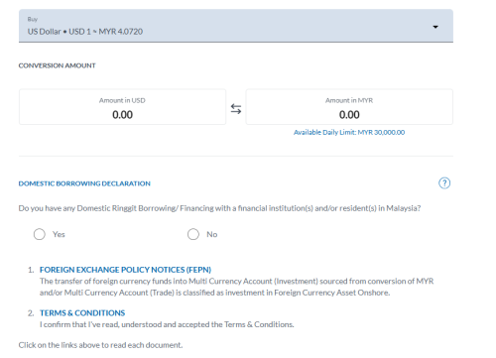This screenshot has height=358, width=496.
Task: Select the Yes radio button
Action: (x=40, y=234)
